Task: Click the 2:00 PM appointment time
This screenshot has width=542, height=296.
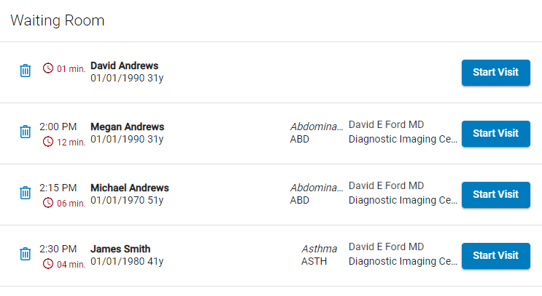Action: [58, 127]
